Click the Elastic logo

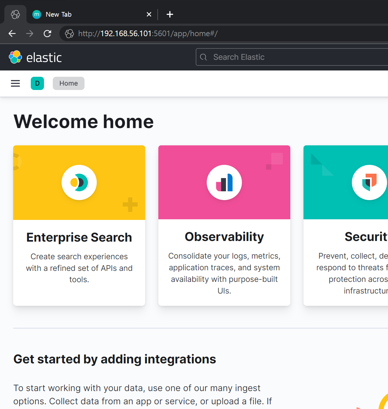35,57
